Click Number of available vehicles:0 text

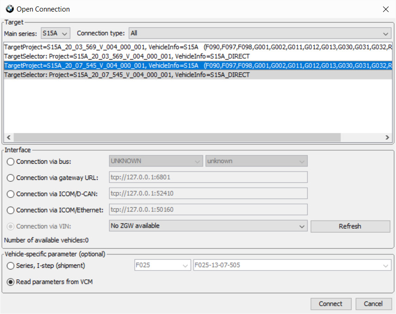click(x=46, y=240)
